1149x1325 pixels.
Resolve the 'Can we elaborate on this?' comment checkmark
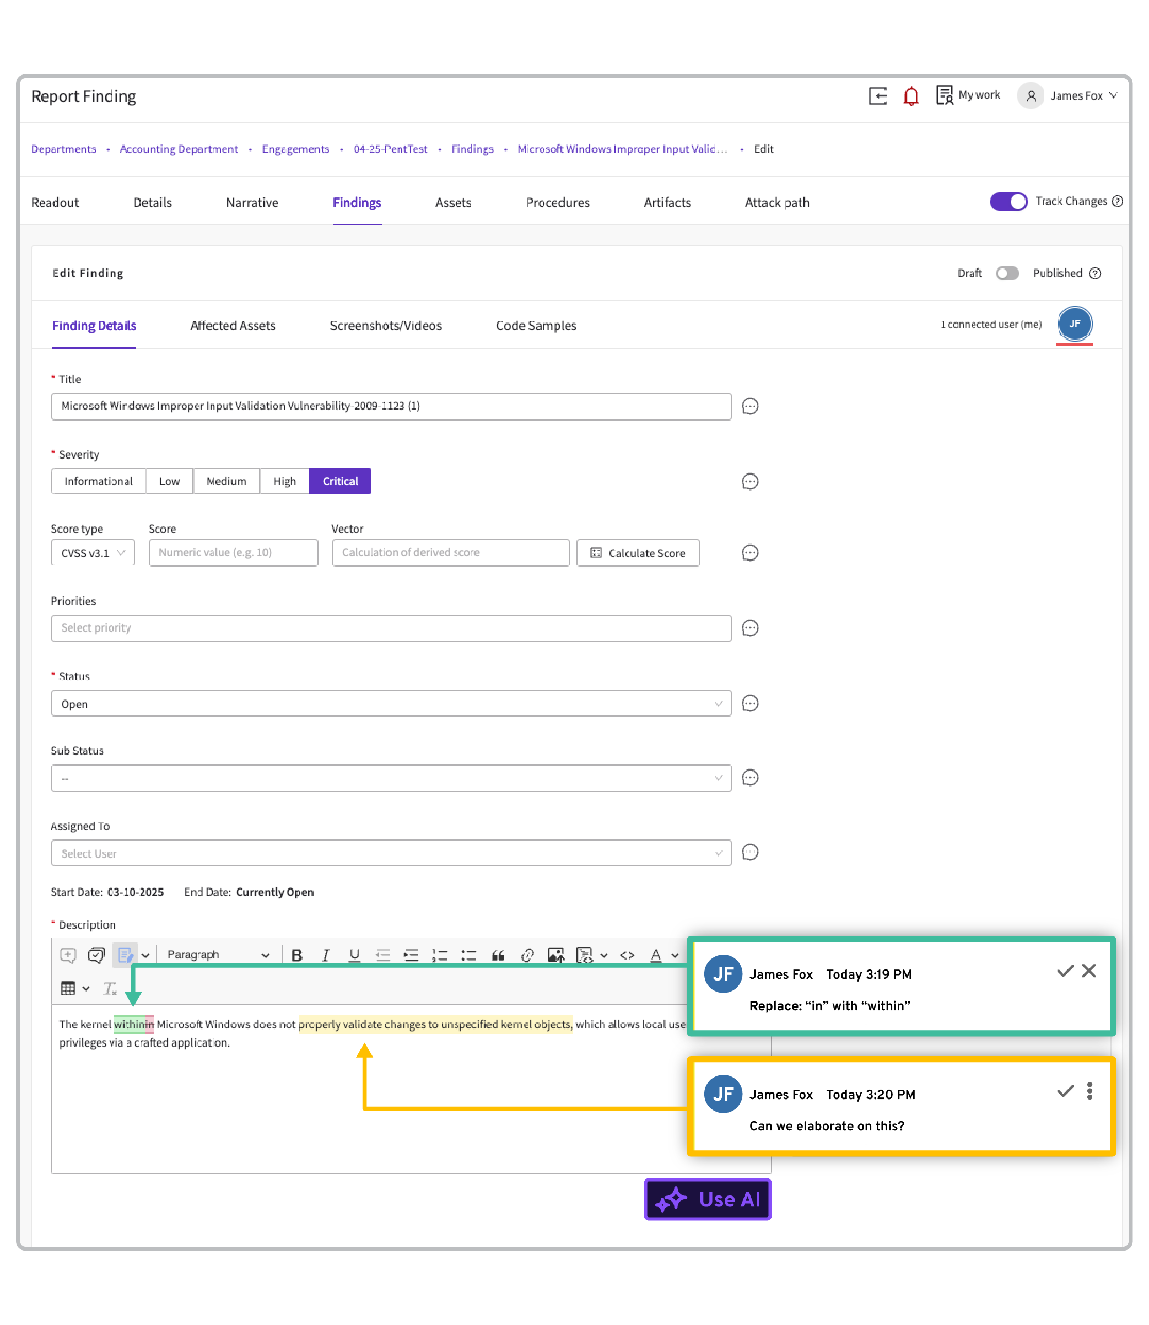[1064, 1091]
